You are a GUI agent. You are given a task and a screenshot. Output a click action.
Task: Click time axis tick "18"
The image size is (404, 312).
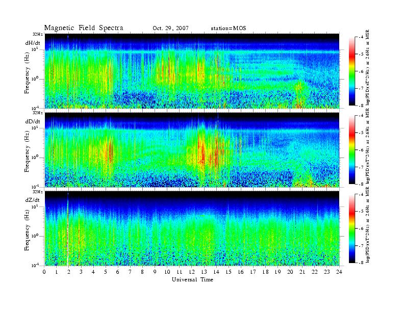(x=265, y=272)
